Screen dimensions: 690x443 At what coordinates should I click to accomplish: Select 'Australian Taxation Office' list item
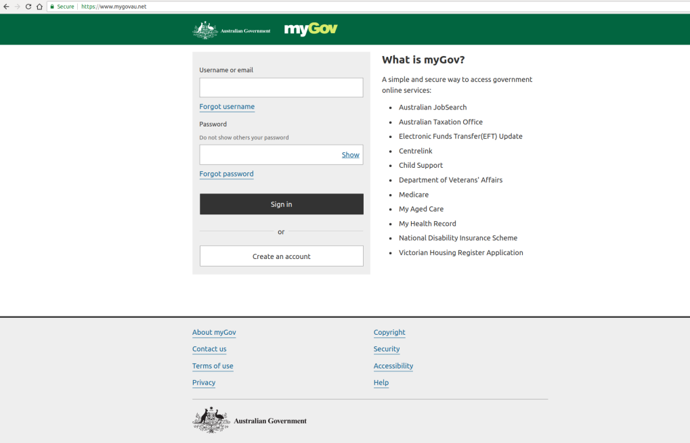click(x=441, y=122)
